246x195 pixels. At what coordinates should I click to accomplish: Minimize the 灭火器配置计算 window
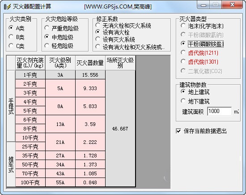pyautogui.click(x=204, y=5)
